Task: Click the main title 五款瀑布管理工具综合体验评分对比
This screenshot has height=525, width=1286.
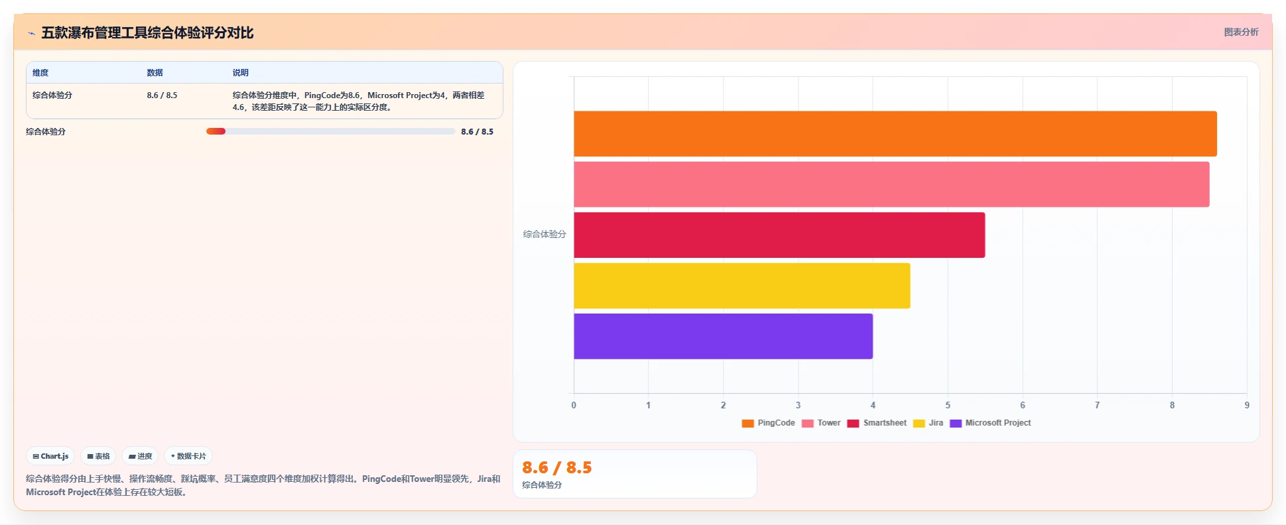Action: tap(147, 33)
